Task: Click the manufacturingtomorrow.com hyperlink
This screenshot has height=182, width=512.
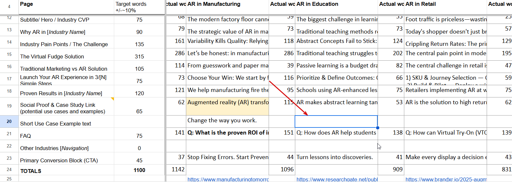Action: (228, 179)
